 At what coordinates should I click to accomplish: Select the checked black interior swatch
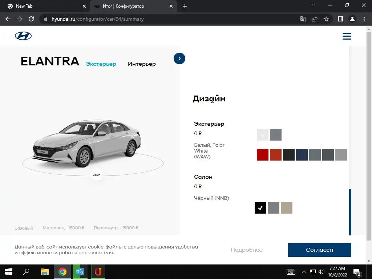[x=260, y=208]
